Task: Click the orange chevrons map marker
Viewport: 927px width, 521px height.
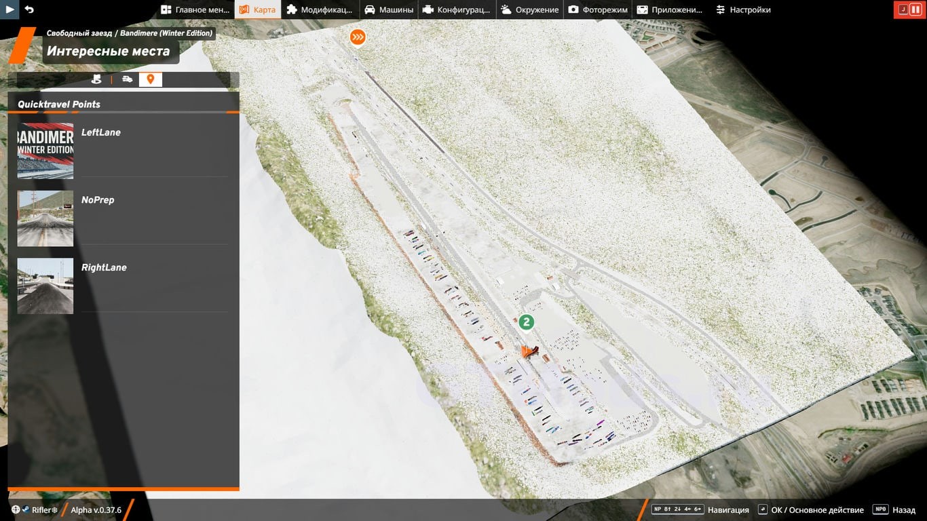Action: pyautogui.click(x=358, y=37)
